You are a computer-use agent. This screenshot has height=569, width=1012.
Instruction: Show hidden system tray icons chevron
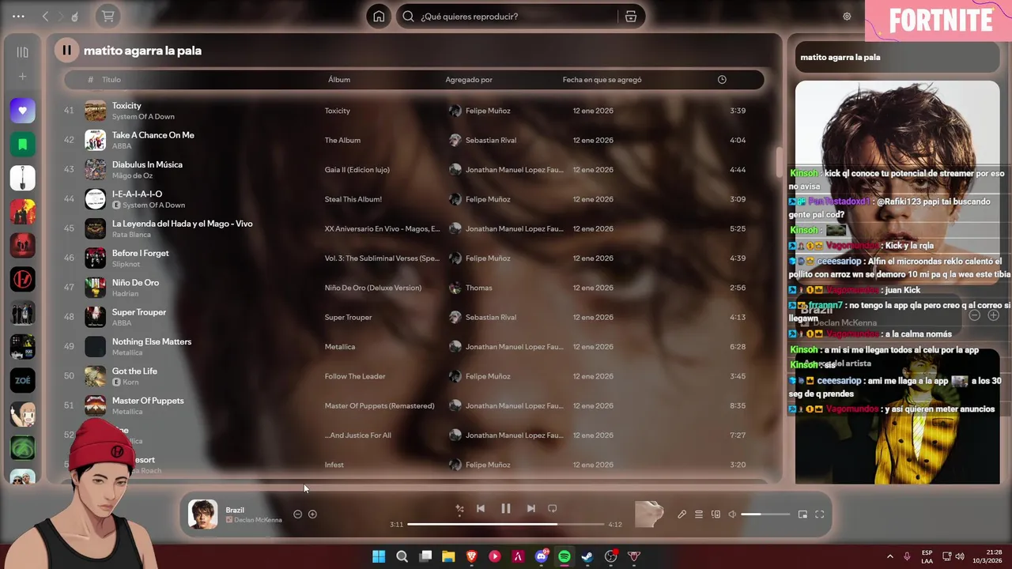(x=889, y=556)
